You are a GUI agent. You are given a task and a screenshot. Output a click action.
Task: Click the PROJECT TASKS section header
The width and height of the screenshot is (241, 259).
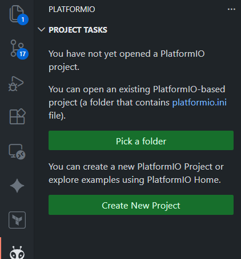pyautogui.click(x=78, y=30)
